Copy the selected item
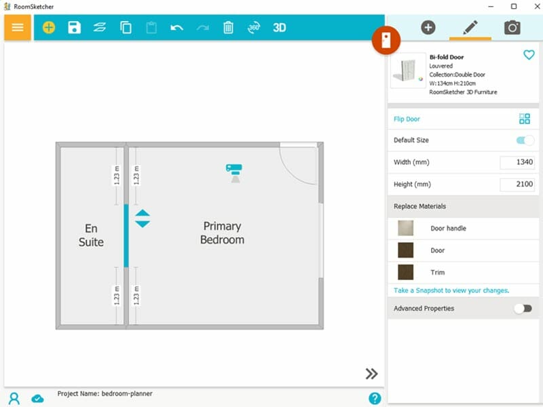The height and width of the screenshot is (407, 543). (126, 28)
